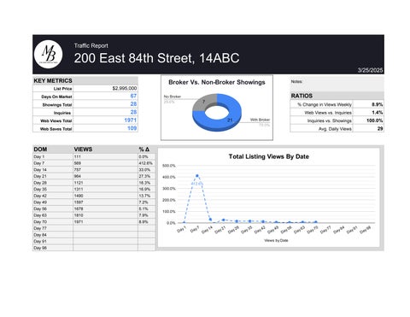Click the '500.0%' y-axis label
The height and width of the screenshot is (317, 410).
(169, 166)
